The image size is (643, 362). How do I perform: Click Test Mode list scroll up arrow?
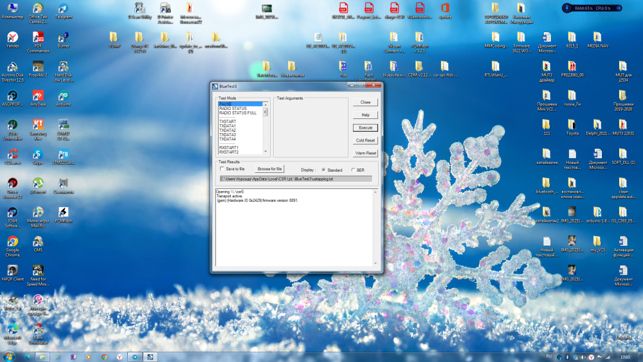coord(266,105)
